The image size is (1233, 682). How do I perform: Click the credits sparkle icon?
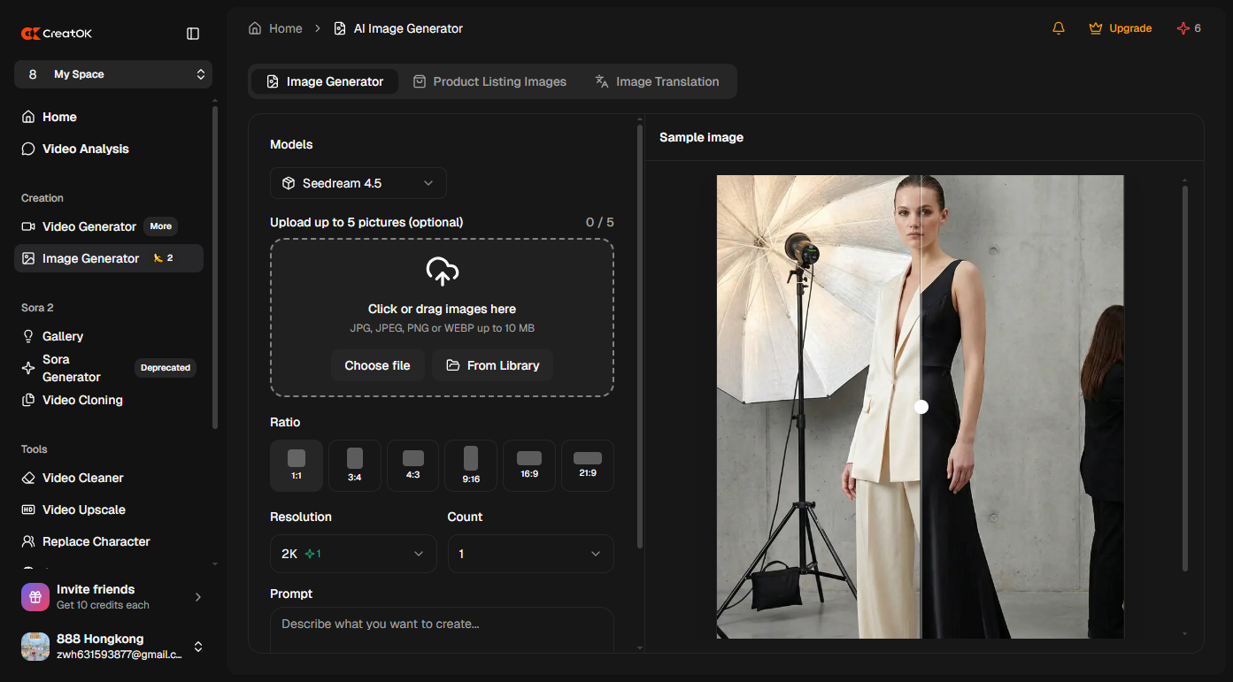click(1183, 28)
